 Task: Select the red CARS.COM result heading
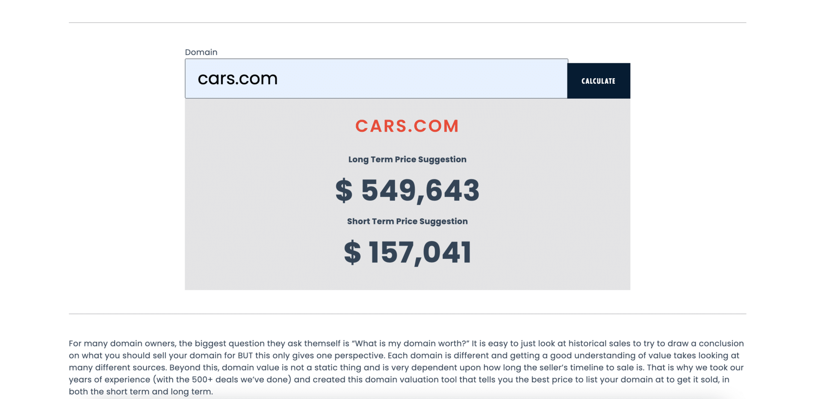click(x=407, y=126)
